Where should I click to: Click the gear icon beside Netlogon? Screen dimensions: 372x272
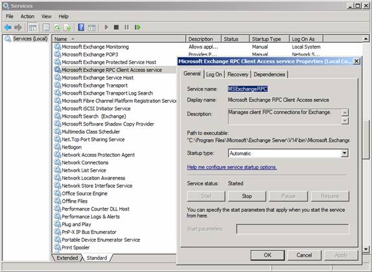point(57,147)
